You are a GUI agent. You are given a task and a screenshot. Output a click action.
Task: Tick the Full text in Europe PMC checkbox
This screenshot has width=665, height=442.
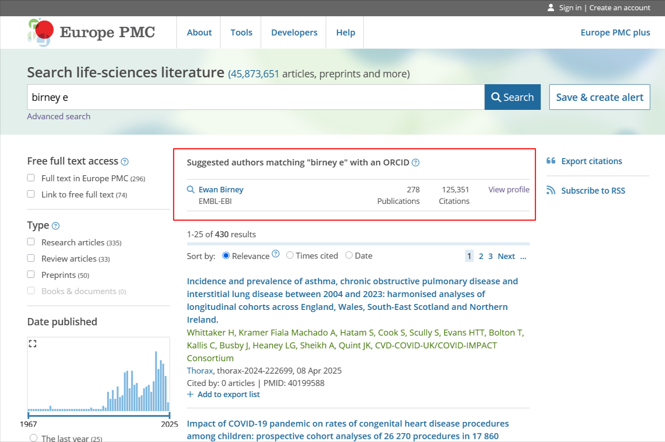[31, 178]
